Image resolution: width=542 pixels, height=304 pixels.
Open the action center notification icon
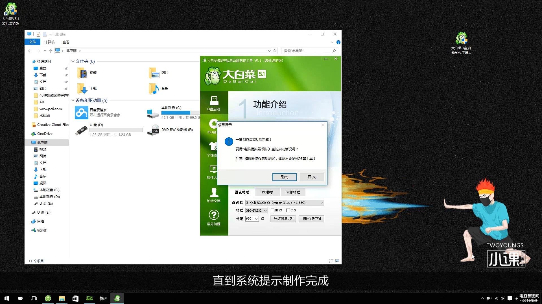[510, 298]
